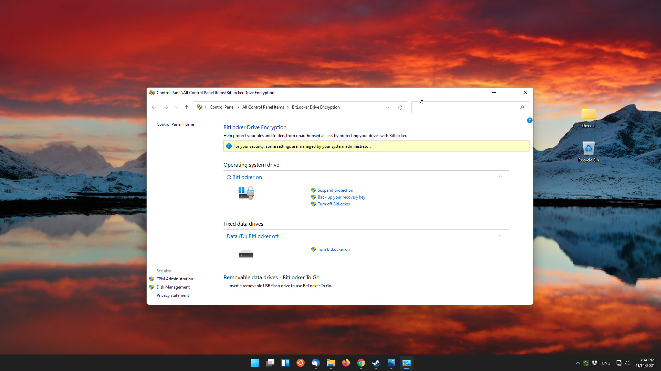The image size is (661, 371).
Task: Click Turn off BitLocker link
Action: coord(334,204)
